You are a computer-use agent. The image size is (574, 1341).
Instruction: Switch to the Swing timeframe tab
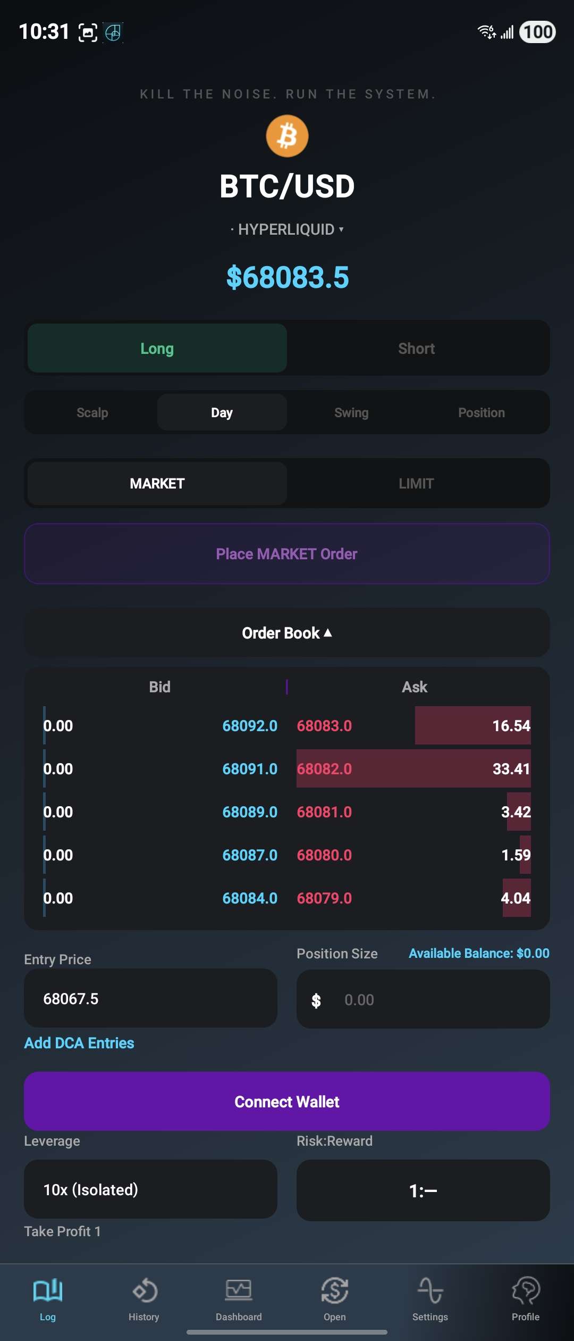tap(351, 412)
